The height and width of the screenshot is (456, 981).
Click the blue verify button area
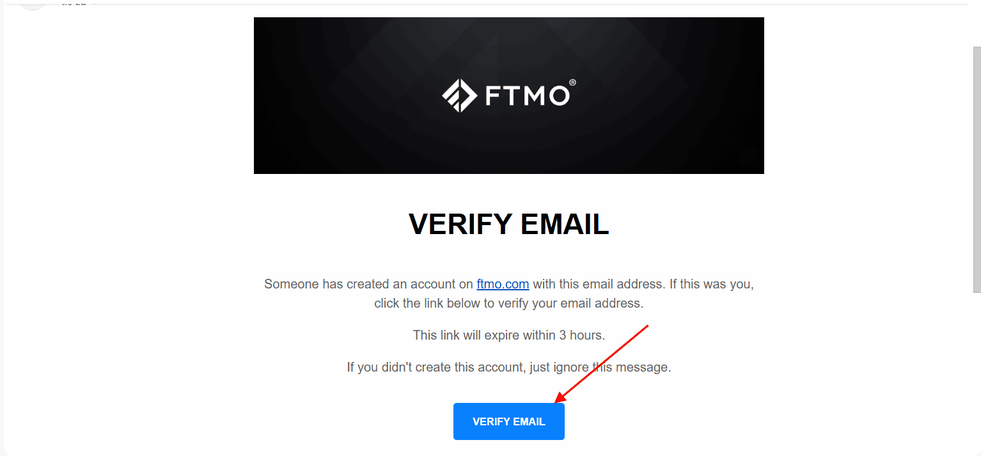pyautogui.click(x=509, y=421)
